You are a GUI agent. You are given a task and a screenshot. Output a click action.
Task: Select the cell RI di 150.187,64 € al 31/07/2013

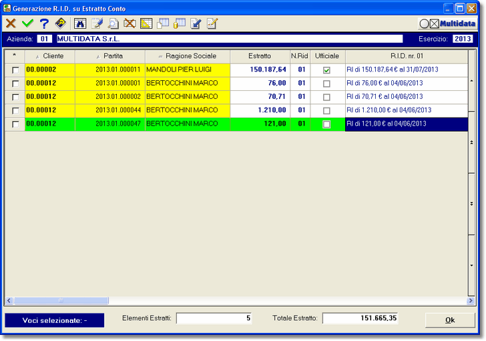[407, 70]
